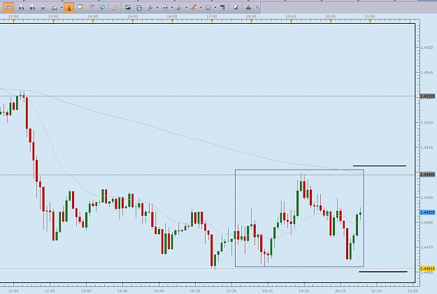The image size is (437, 294).
Task: Click the 16:35 label on bottom time axis
Action: [x=195, y=291]
